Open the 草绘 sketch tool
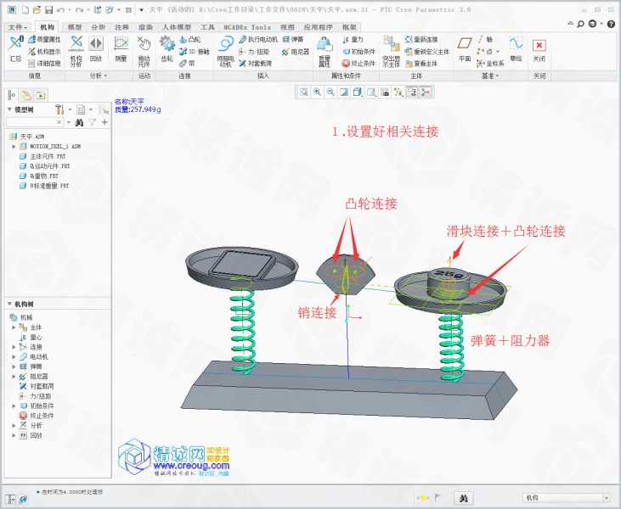The image size is (621, 509). click(x=516, y=49)
